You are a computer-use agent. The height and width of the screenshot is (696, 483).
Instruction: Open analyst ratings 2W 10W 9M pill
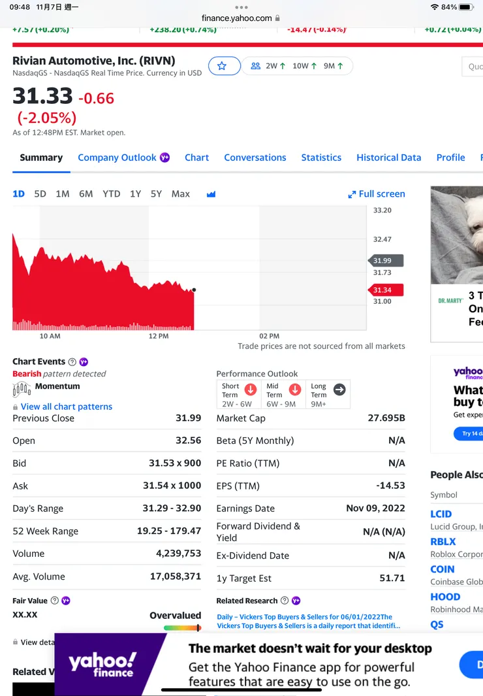298,66
